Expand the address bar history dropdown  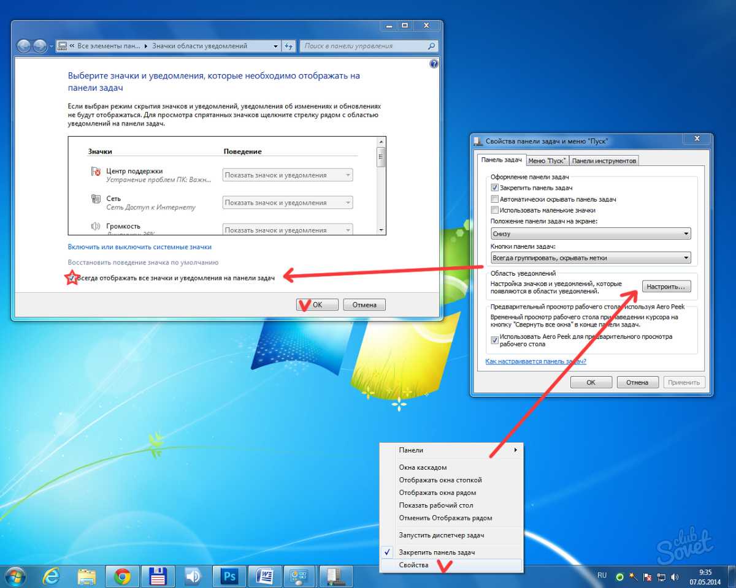click(x=275, y=46)
